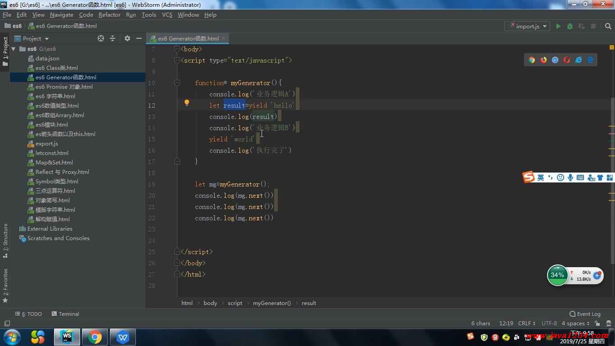Select Scratches and Consoles
The width and height of the screenshot is (615, 346).
tap(58, 238)
